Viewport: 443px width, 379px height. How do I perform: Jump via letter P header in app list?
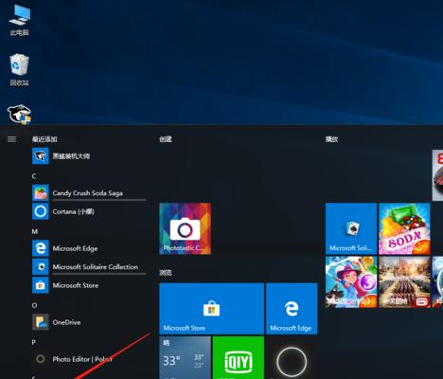(x=34, y=342)
